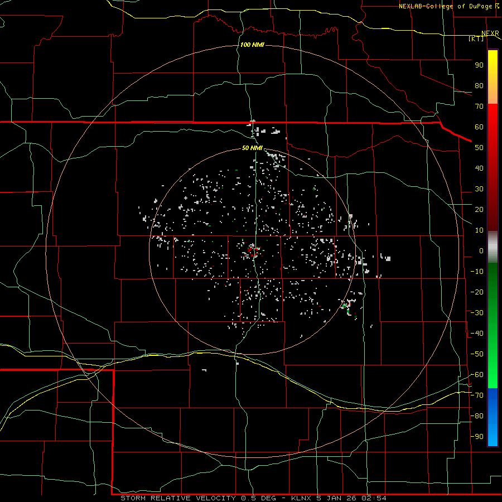Click the -90 value on velocity scale

point(477,437)
